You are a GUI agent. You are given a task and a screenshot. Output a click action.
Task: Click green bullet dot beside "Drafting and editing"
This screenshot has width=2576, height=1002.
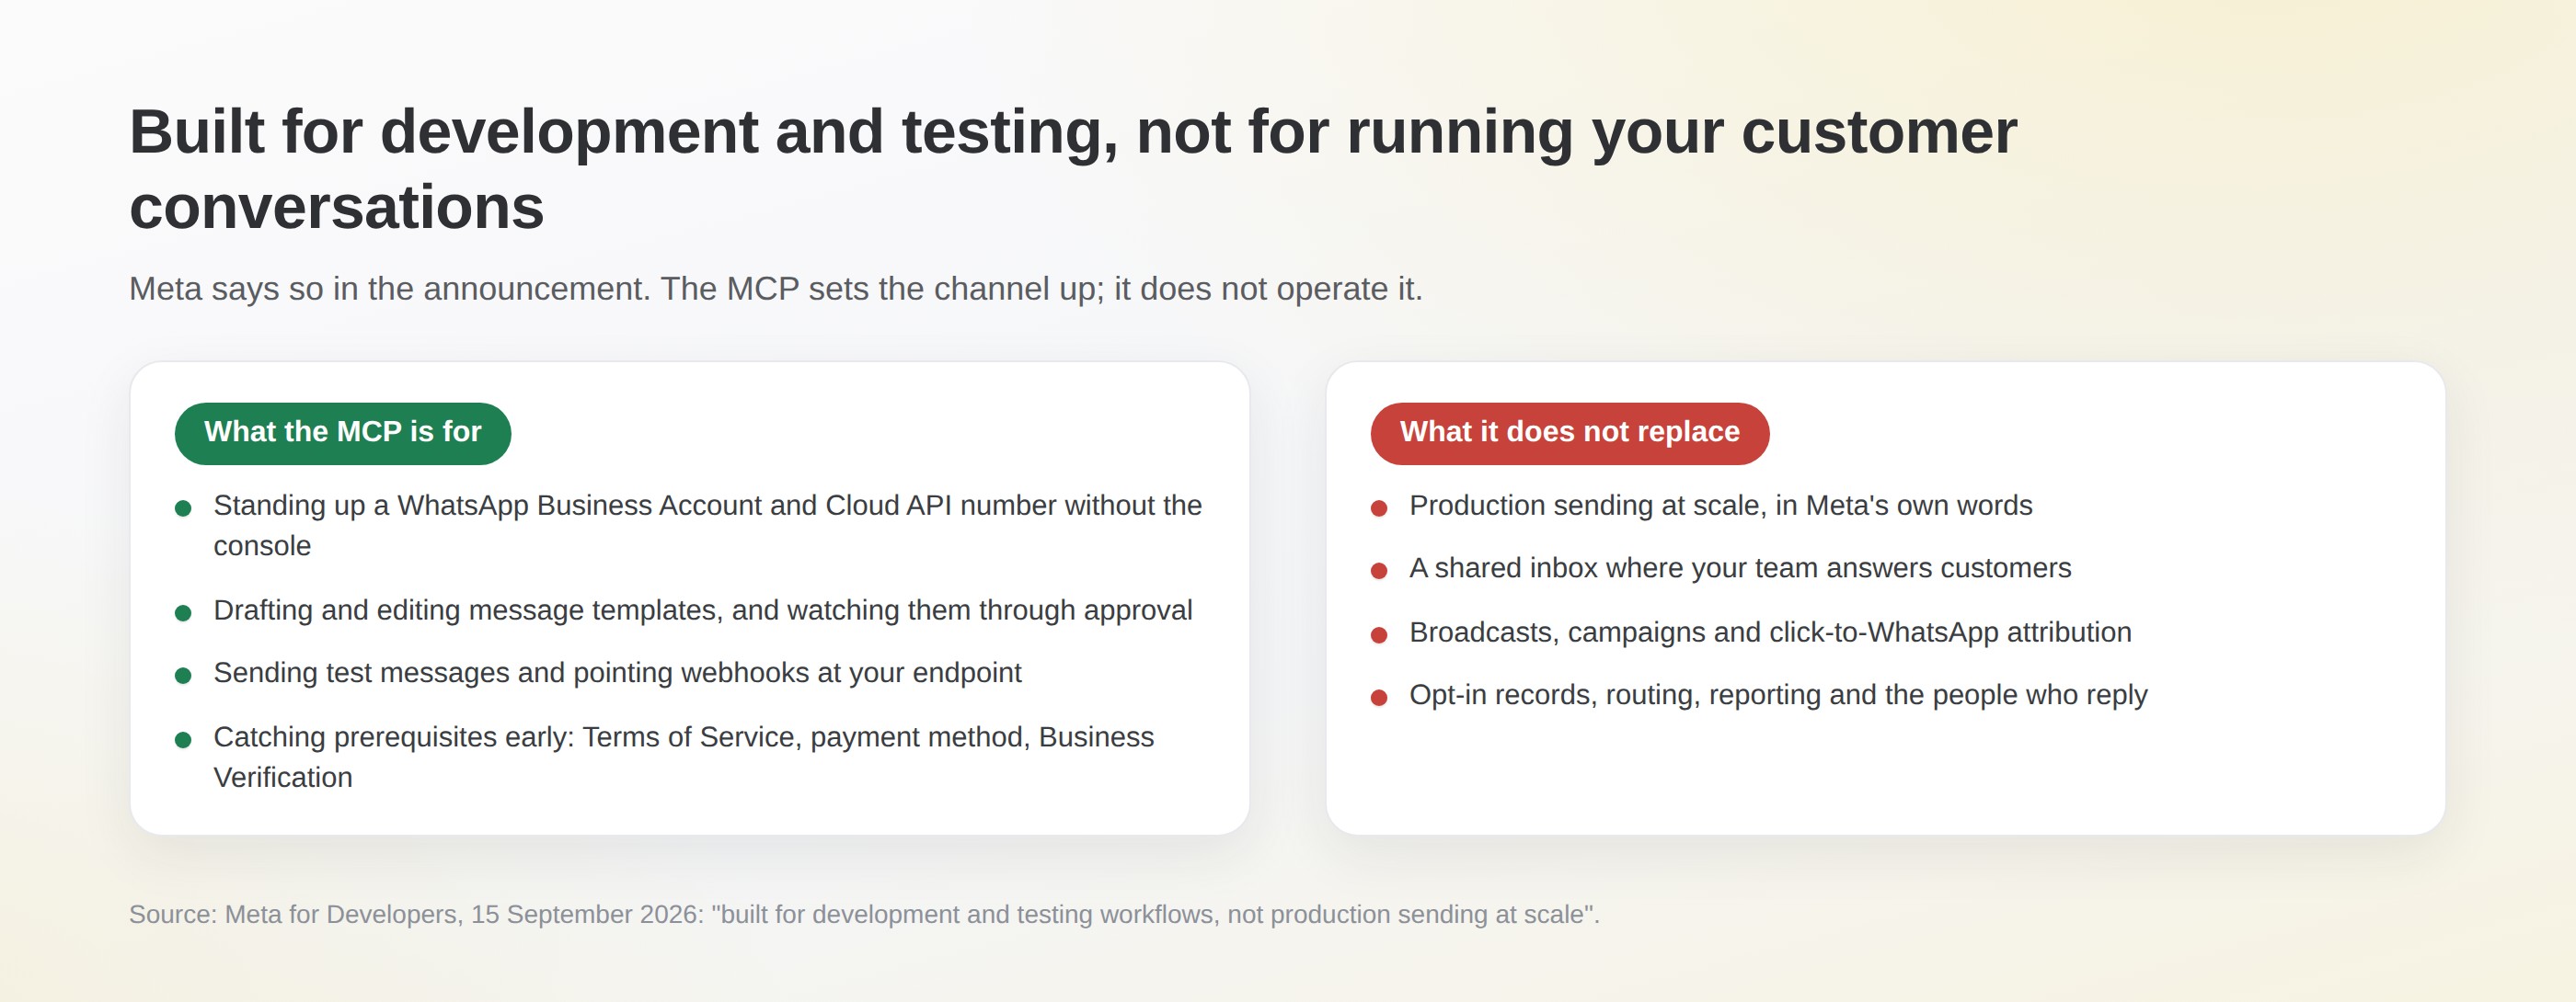[x=183, y=612]
